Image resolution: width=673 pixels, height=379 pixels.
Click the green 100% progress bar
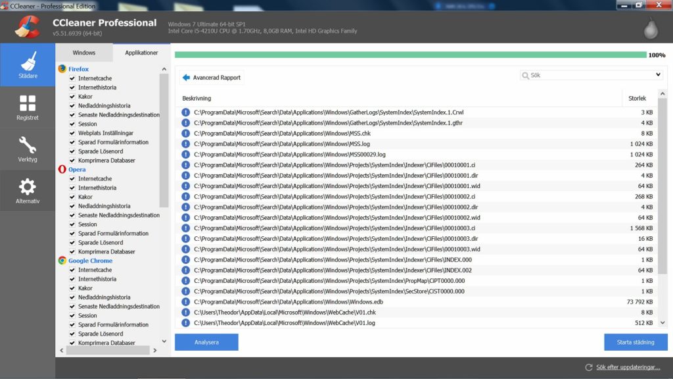410,55
